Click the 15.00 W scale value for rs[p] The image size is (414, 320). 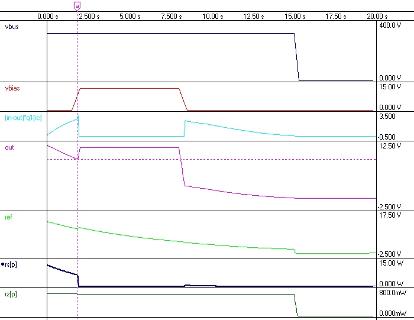pyautogui.click(x=391, y=263)
